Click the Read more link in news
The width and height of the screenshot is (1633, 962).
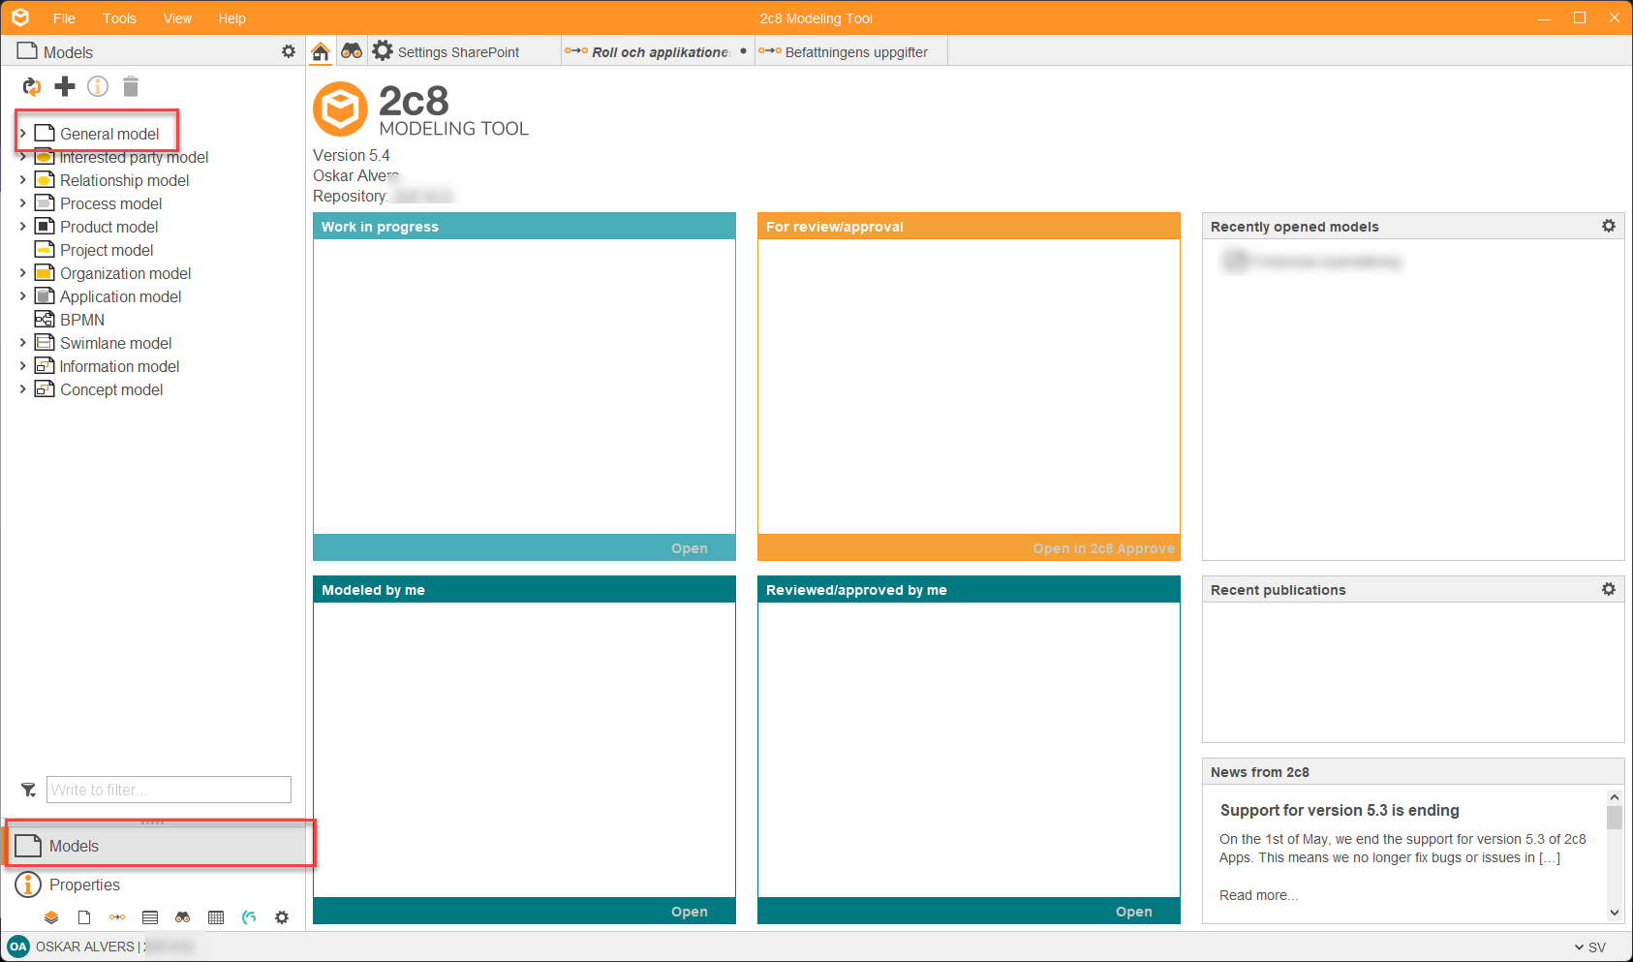[x=1258, y=895]
